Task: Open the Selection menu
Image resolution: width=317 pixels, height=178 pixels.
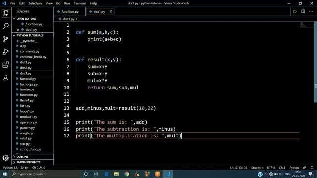Action: click(35, 3)
